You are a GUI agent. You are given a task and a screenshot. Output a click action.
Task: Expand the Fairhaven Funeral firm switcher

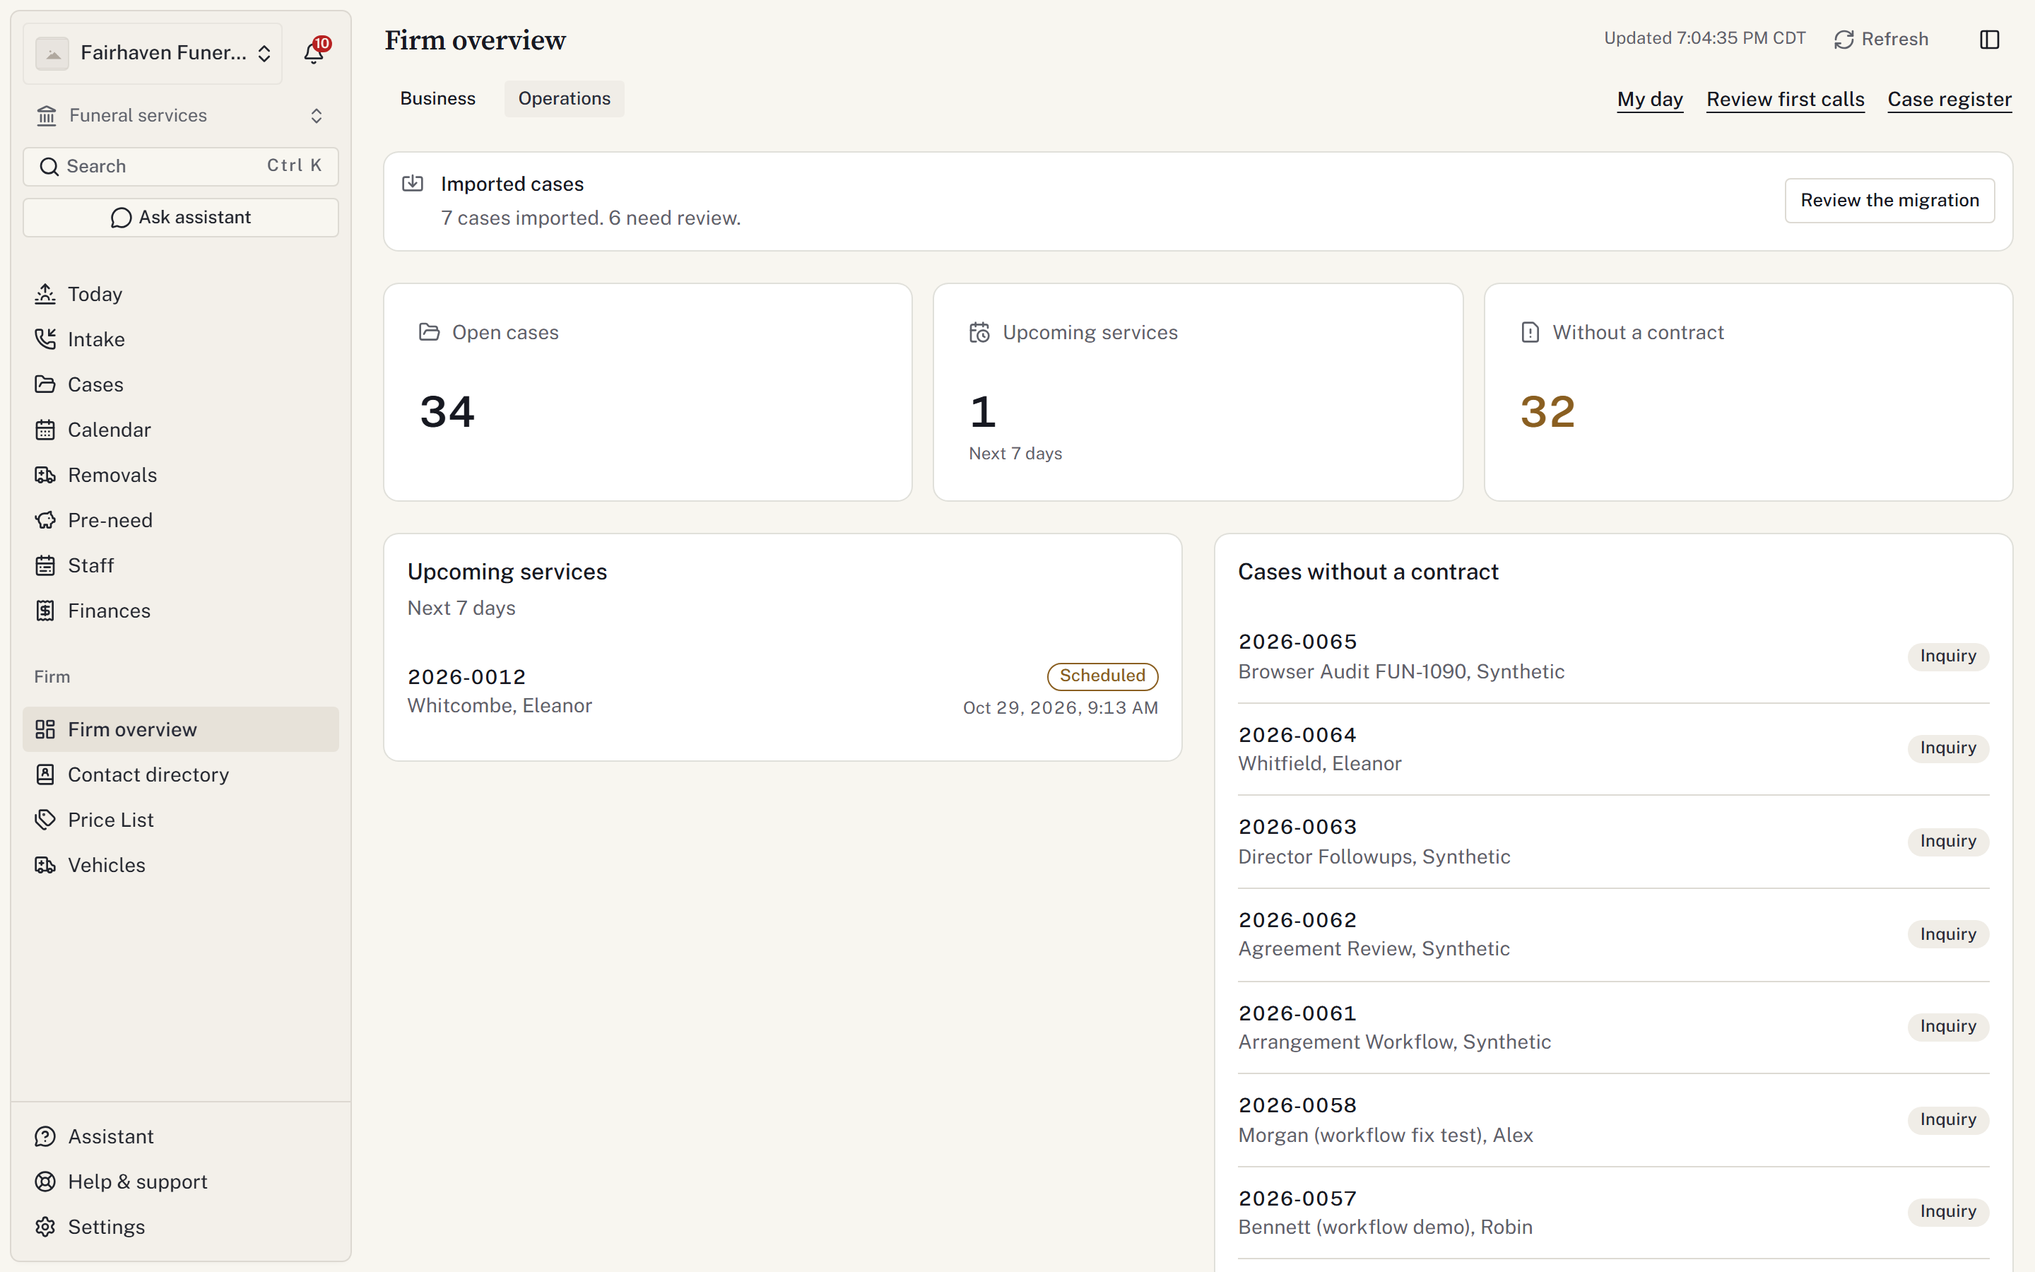click(x=153, y=53)
